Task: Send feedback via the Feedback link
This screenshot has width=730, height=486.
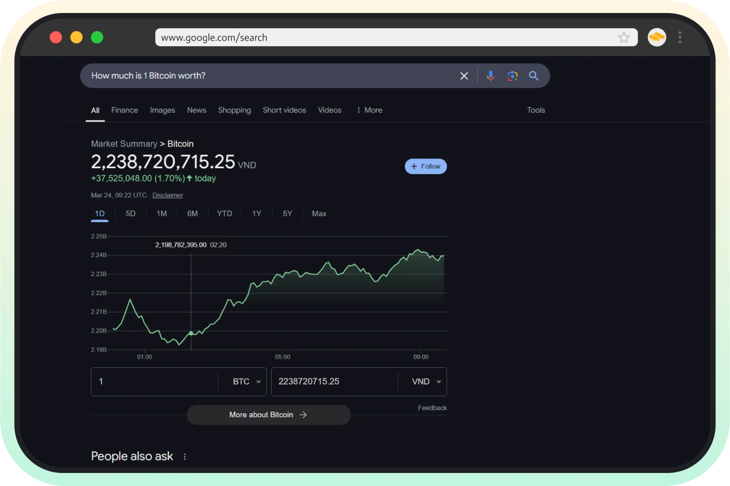Action: [x=432, y=407]
